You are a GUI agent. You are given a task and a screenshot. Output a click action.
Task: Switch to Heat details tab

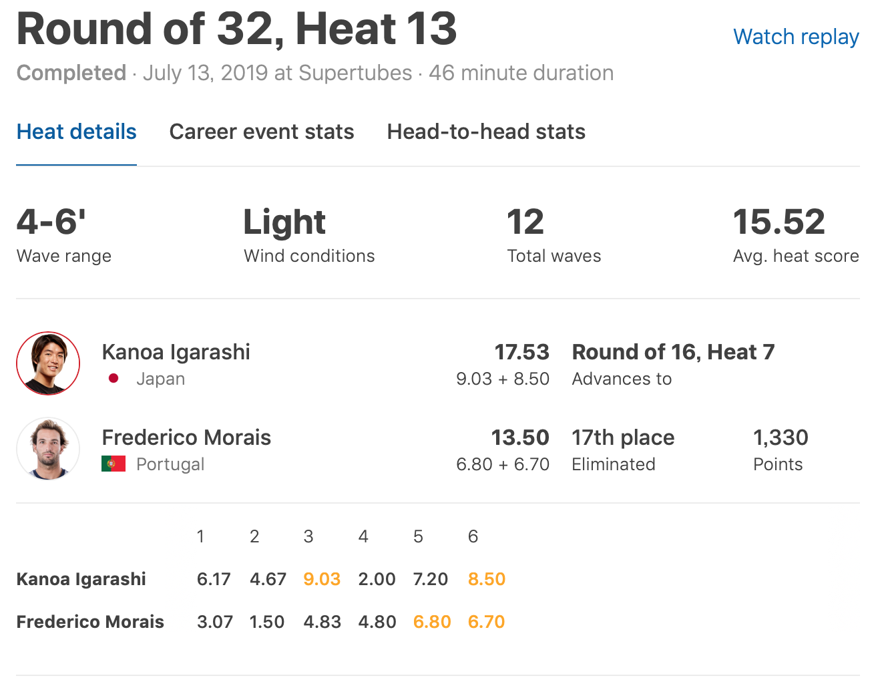(76, 132)
